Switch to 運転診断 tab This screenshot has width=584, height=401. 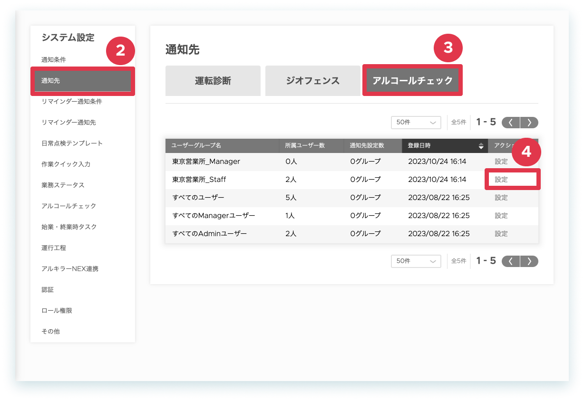click(213, 81)
